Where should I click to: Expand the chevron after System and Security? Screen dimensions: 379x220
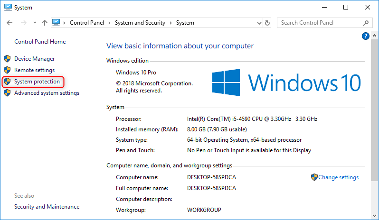tap(171, 23)
